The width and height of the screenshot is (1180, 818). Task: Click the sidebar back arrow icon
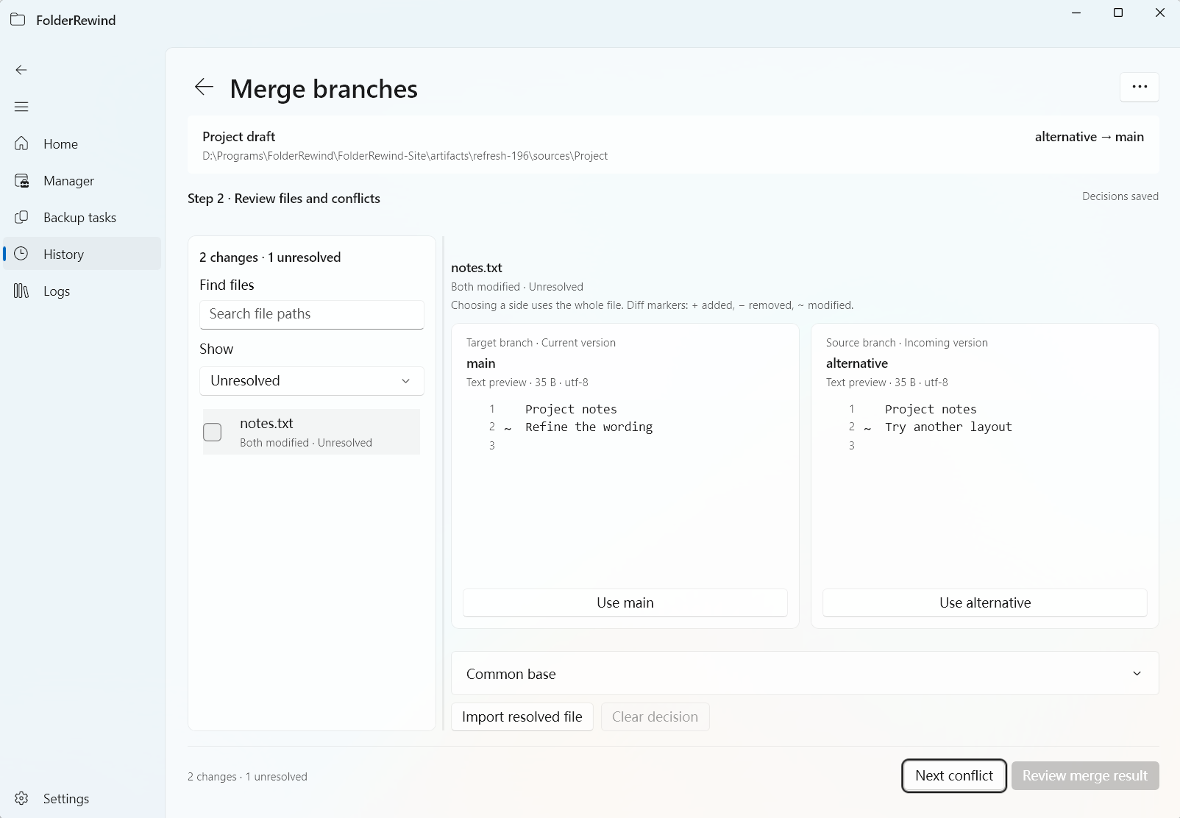click(21, 70)
